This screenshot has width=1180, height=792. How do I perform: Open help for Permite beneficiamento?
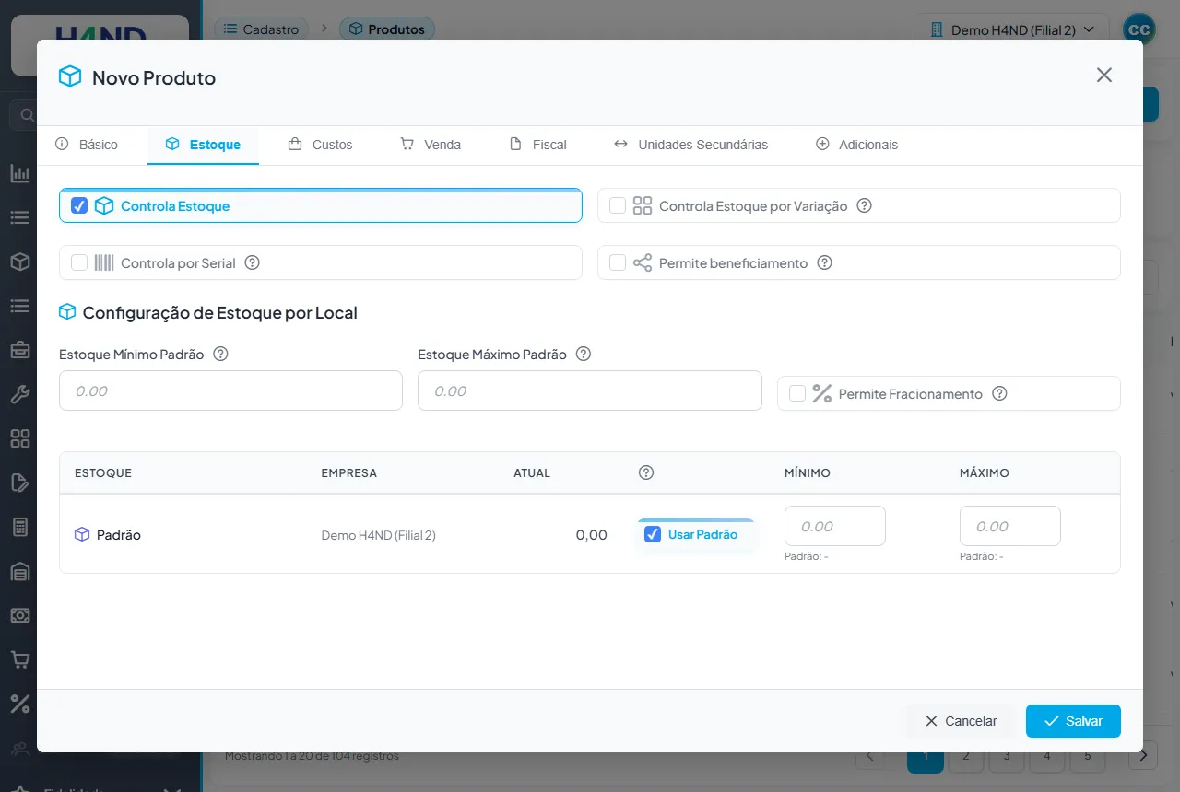(x=824, y=262)
